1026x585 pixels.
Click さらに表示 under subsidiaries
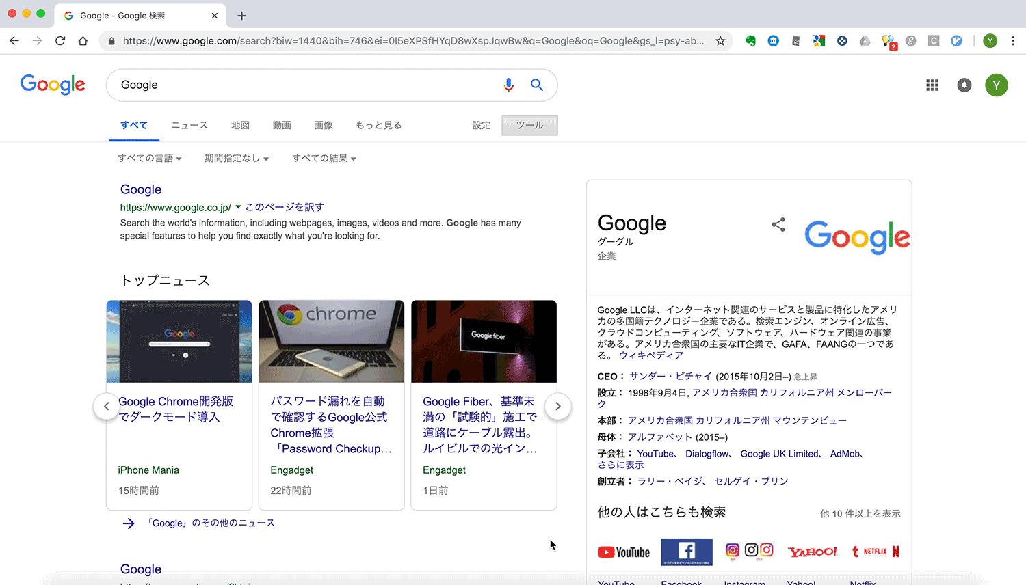(x=620, y=465)
